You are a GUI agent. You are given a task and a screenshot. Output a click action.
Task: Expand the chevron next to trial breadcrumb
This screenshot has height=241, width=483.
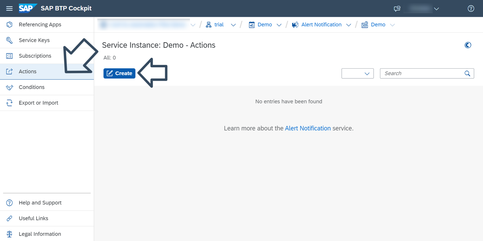coord(233,25)
